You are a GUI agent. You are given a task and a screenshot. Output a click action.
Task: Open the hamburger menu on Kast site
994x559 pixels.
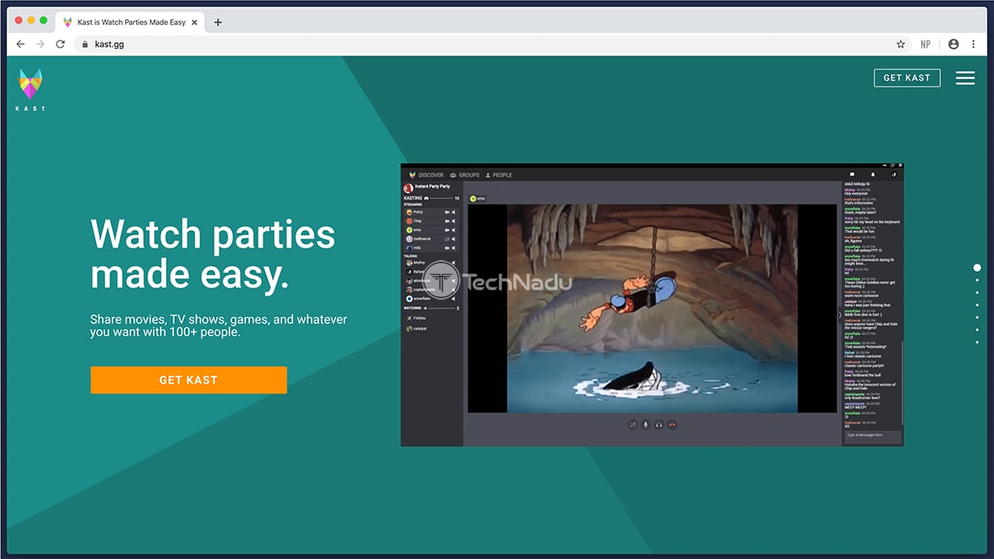pos(965,78)
